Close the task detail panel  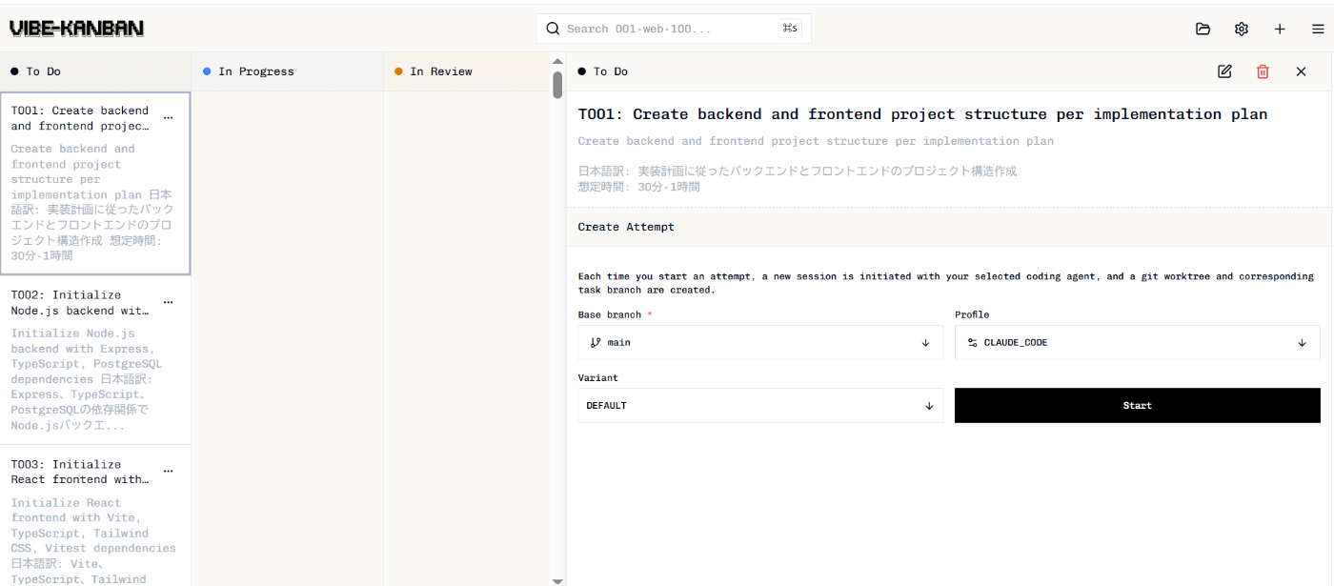coord(1301,71)
